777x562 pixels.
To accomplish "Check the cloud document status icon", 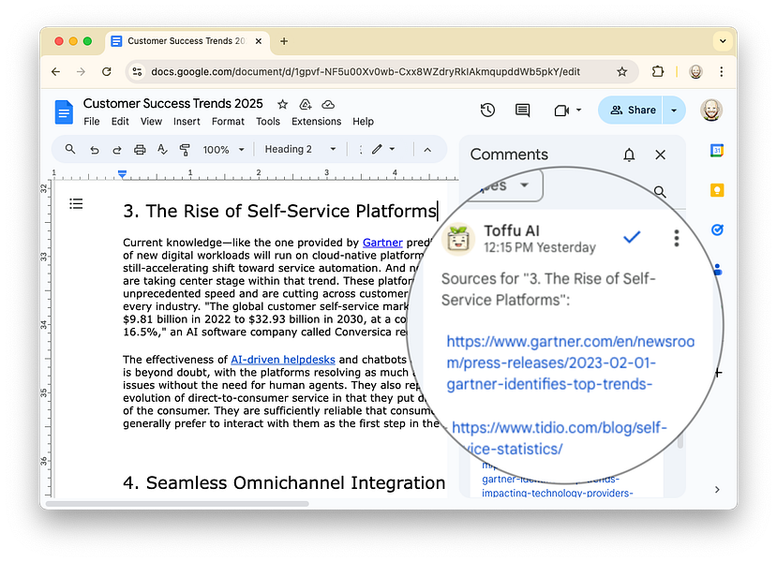I will point(328,104).
